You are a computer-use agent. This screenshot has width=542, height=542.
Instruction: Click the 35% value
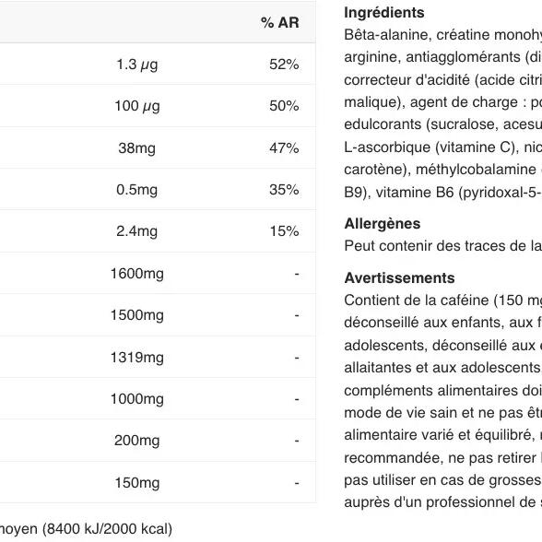[x=284, y=190]
